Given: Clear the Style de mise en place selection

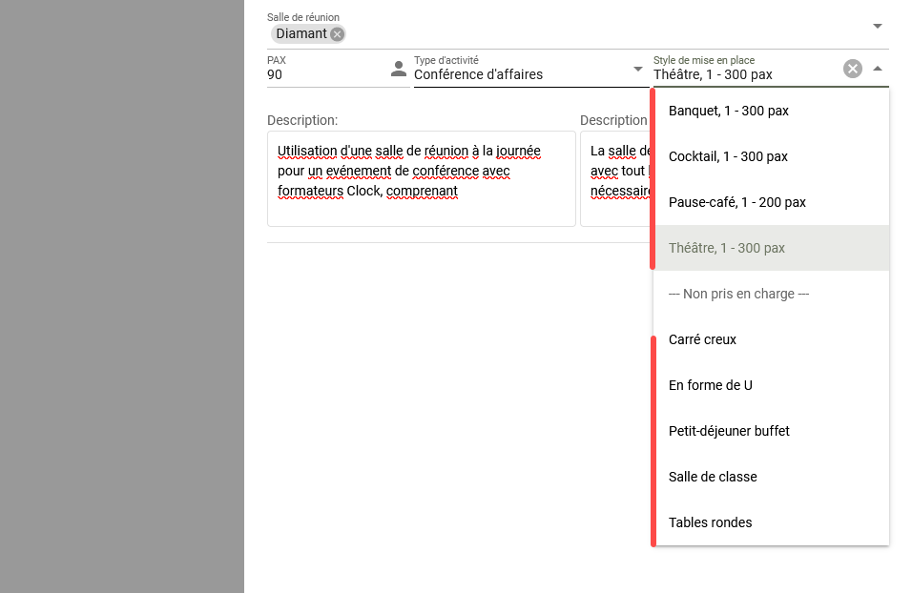Looking at the screenshot, I should (x=853, y=69).
